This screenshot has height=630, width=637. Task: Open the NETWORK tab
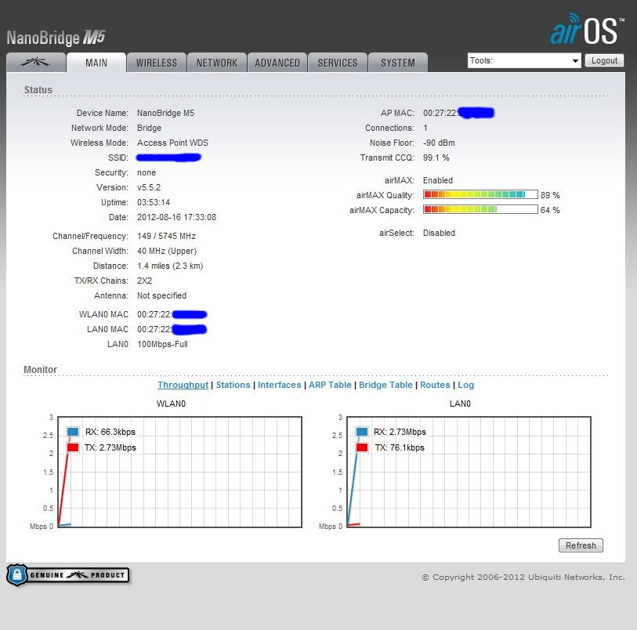point(216,63)
